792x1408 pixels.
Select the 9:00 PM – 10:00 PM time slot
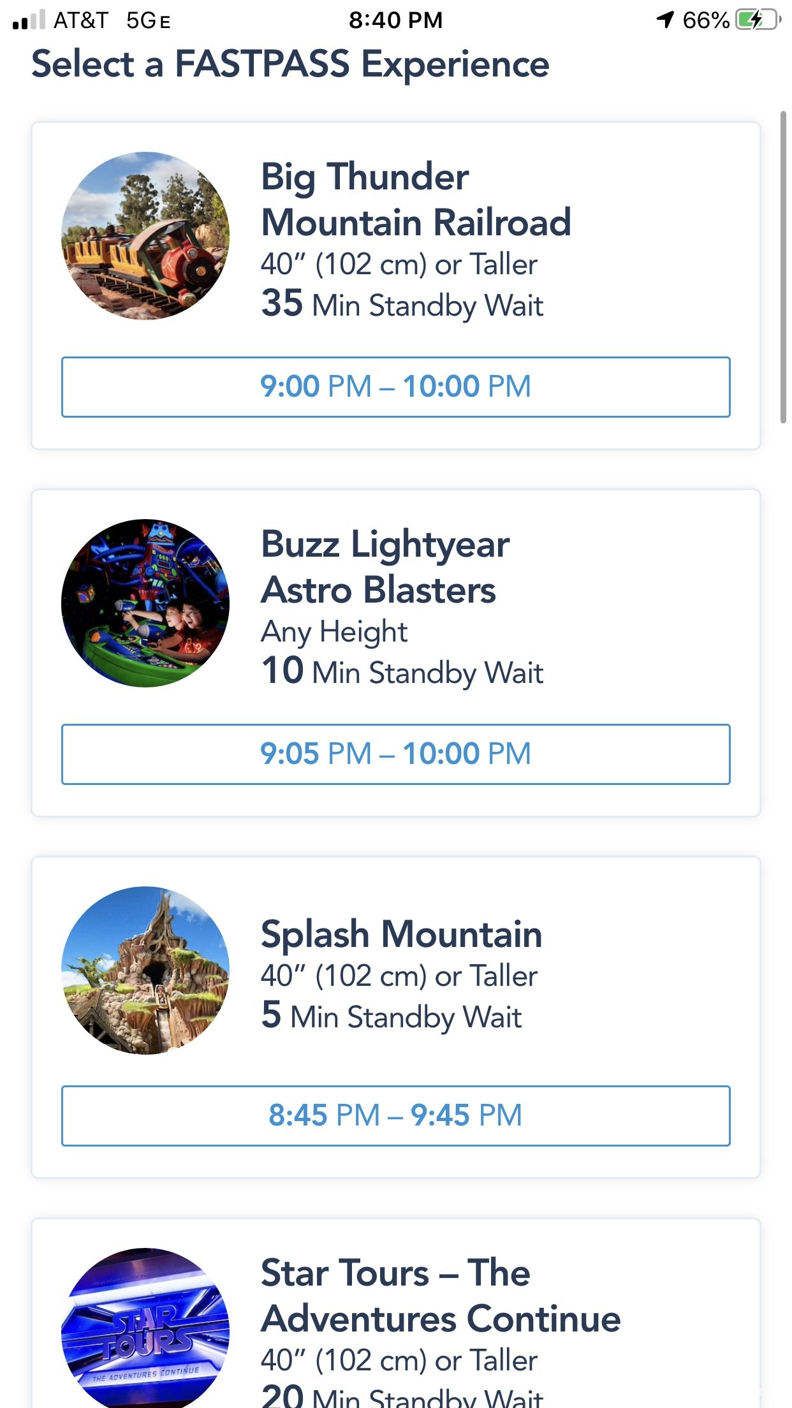point(396,387)
